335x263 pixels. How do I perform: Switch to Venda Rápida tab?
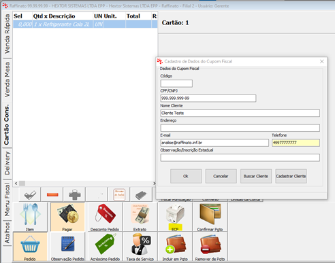7,34
